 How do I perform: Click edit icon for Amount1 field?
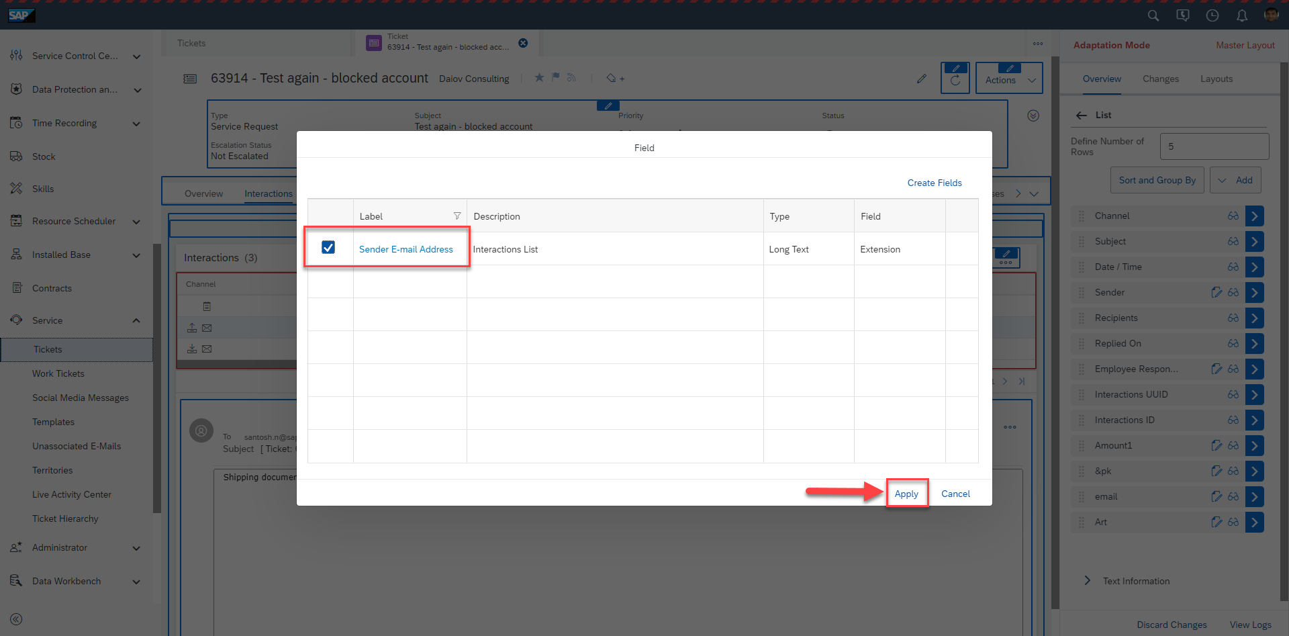(x=1216, y=445)
